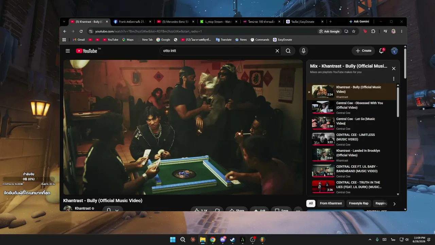The height and width of the screenshot is (245, 435).
Task: Open Windows taskbar search
Action: pyautogui.click(x=183, y=240)
